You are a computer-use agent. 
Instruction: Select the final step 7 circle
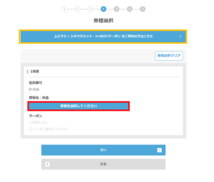click(x=143, y=9)
